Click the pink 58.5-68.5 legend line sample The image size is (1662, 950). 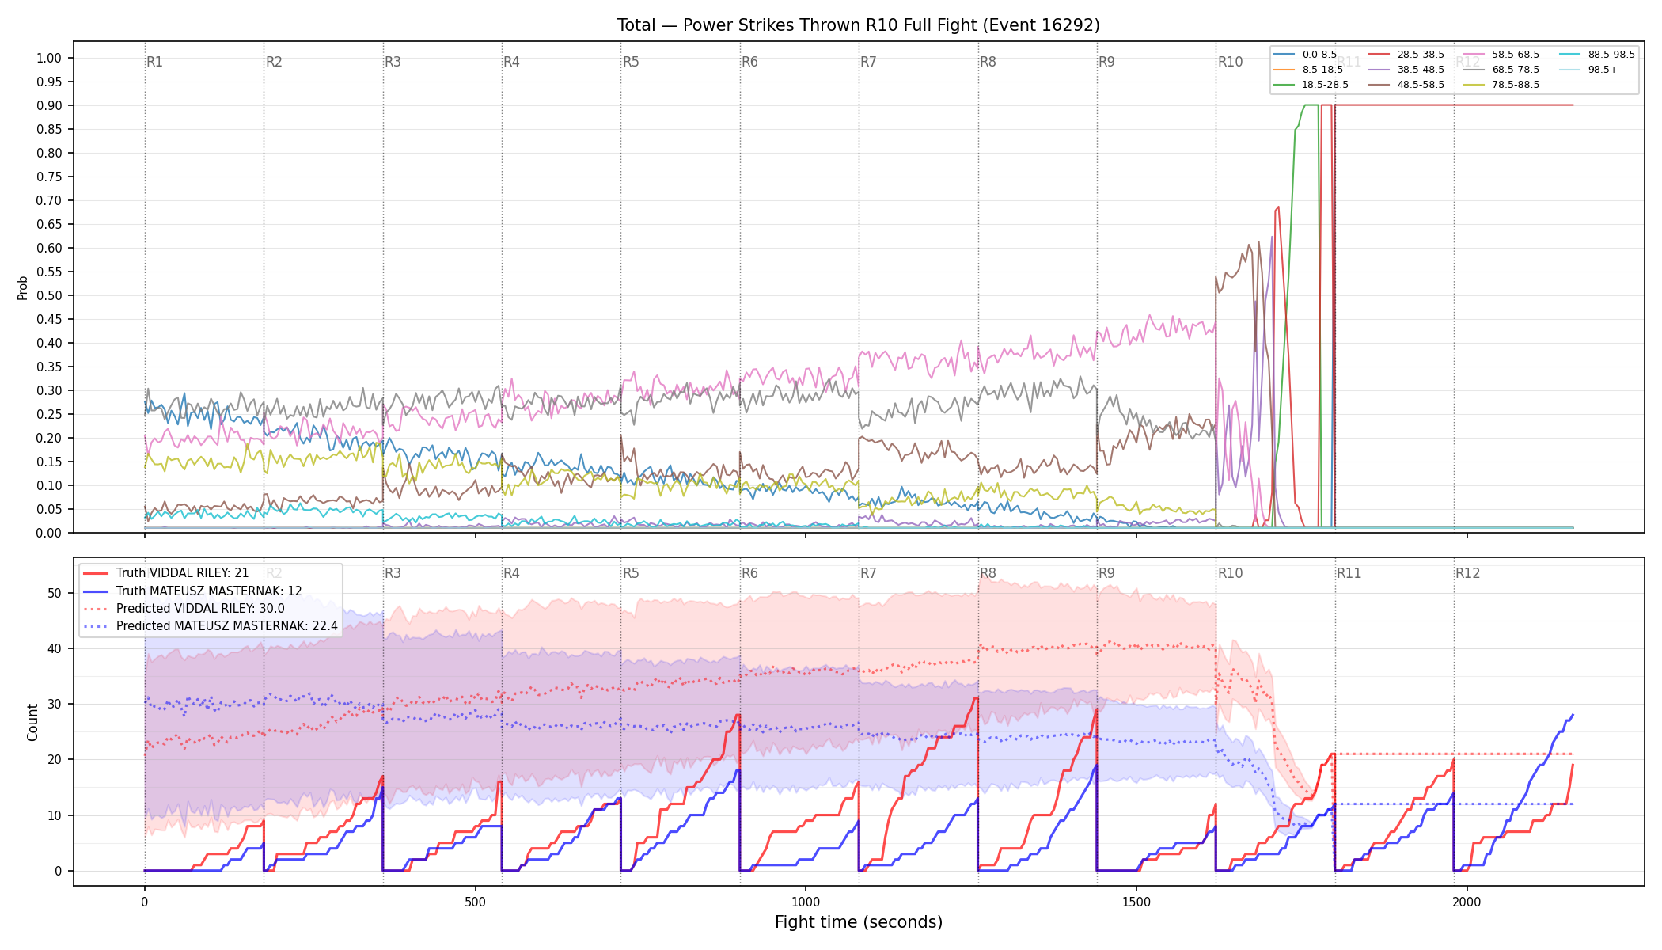point(1474,55)
